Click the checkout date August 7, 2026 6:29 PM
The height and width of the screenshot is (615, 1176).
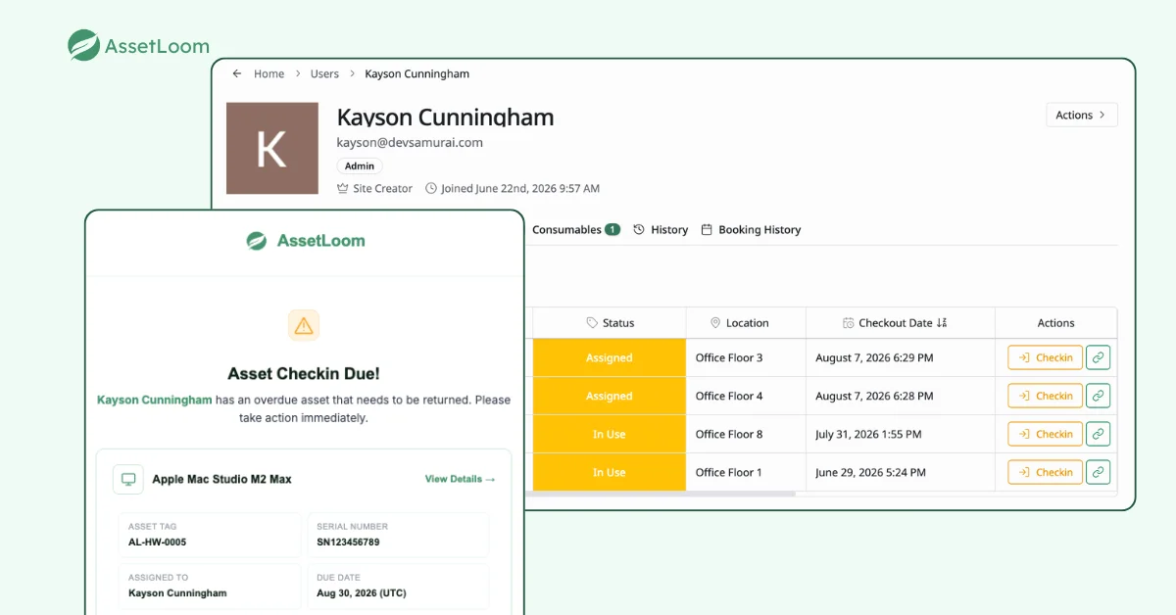pyautogui.click(x=874, y=357)
